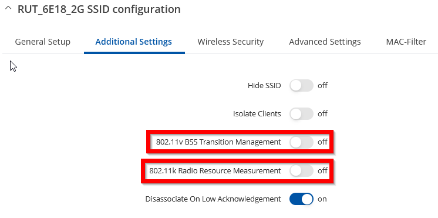Screen dimensions: 438x218
Task: Click the RUT_6E18_2G SSID configuration heading
Action: pyautogui.click(x=99, y=9)
